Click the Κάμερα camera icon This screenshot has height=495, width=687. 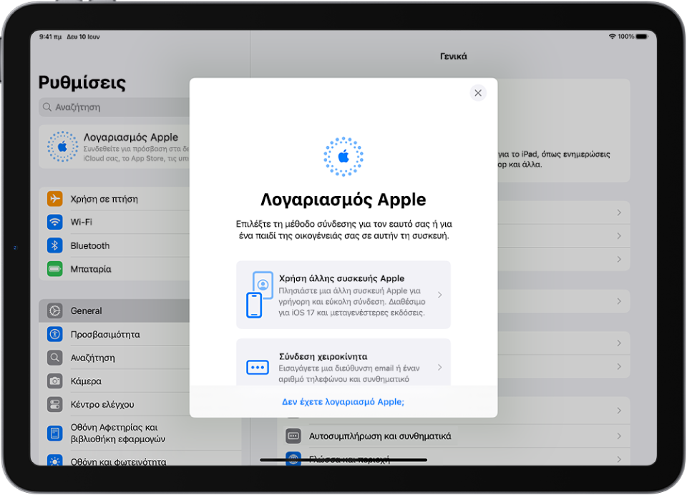(x=55, y=381)
